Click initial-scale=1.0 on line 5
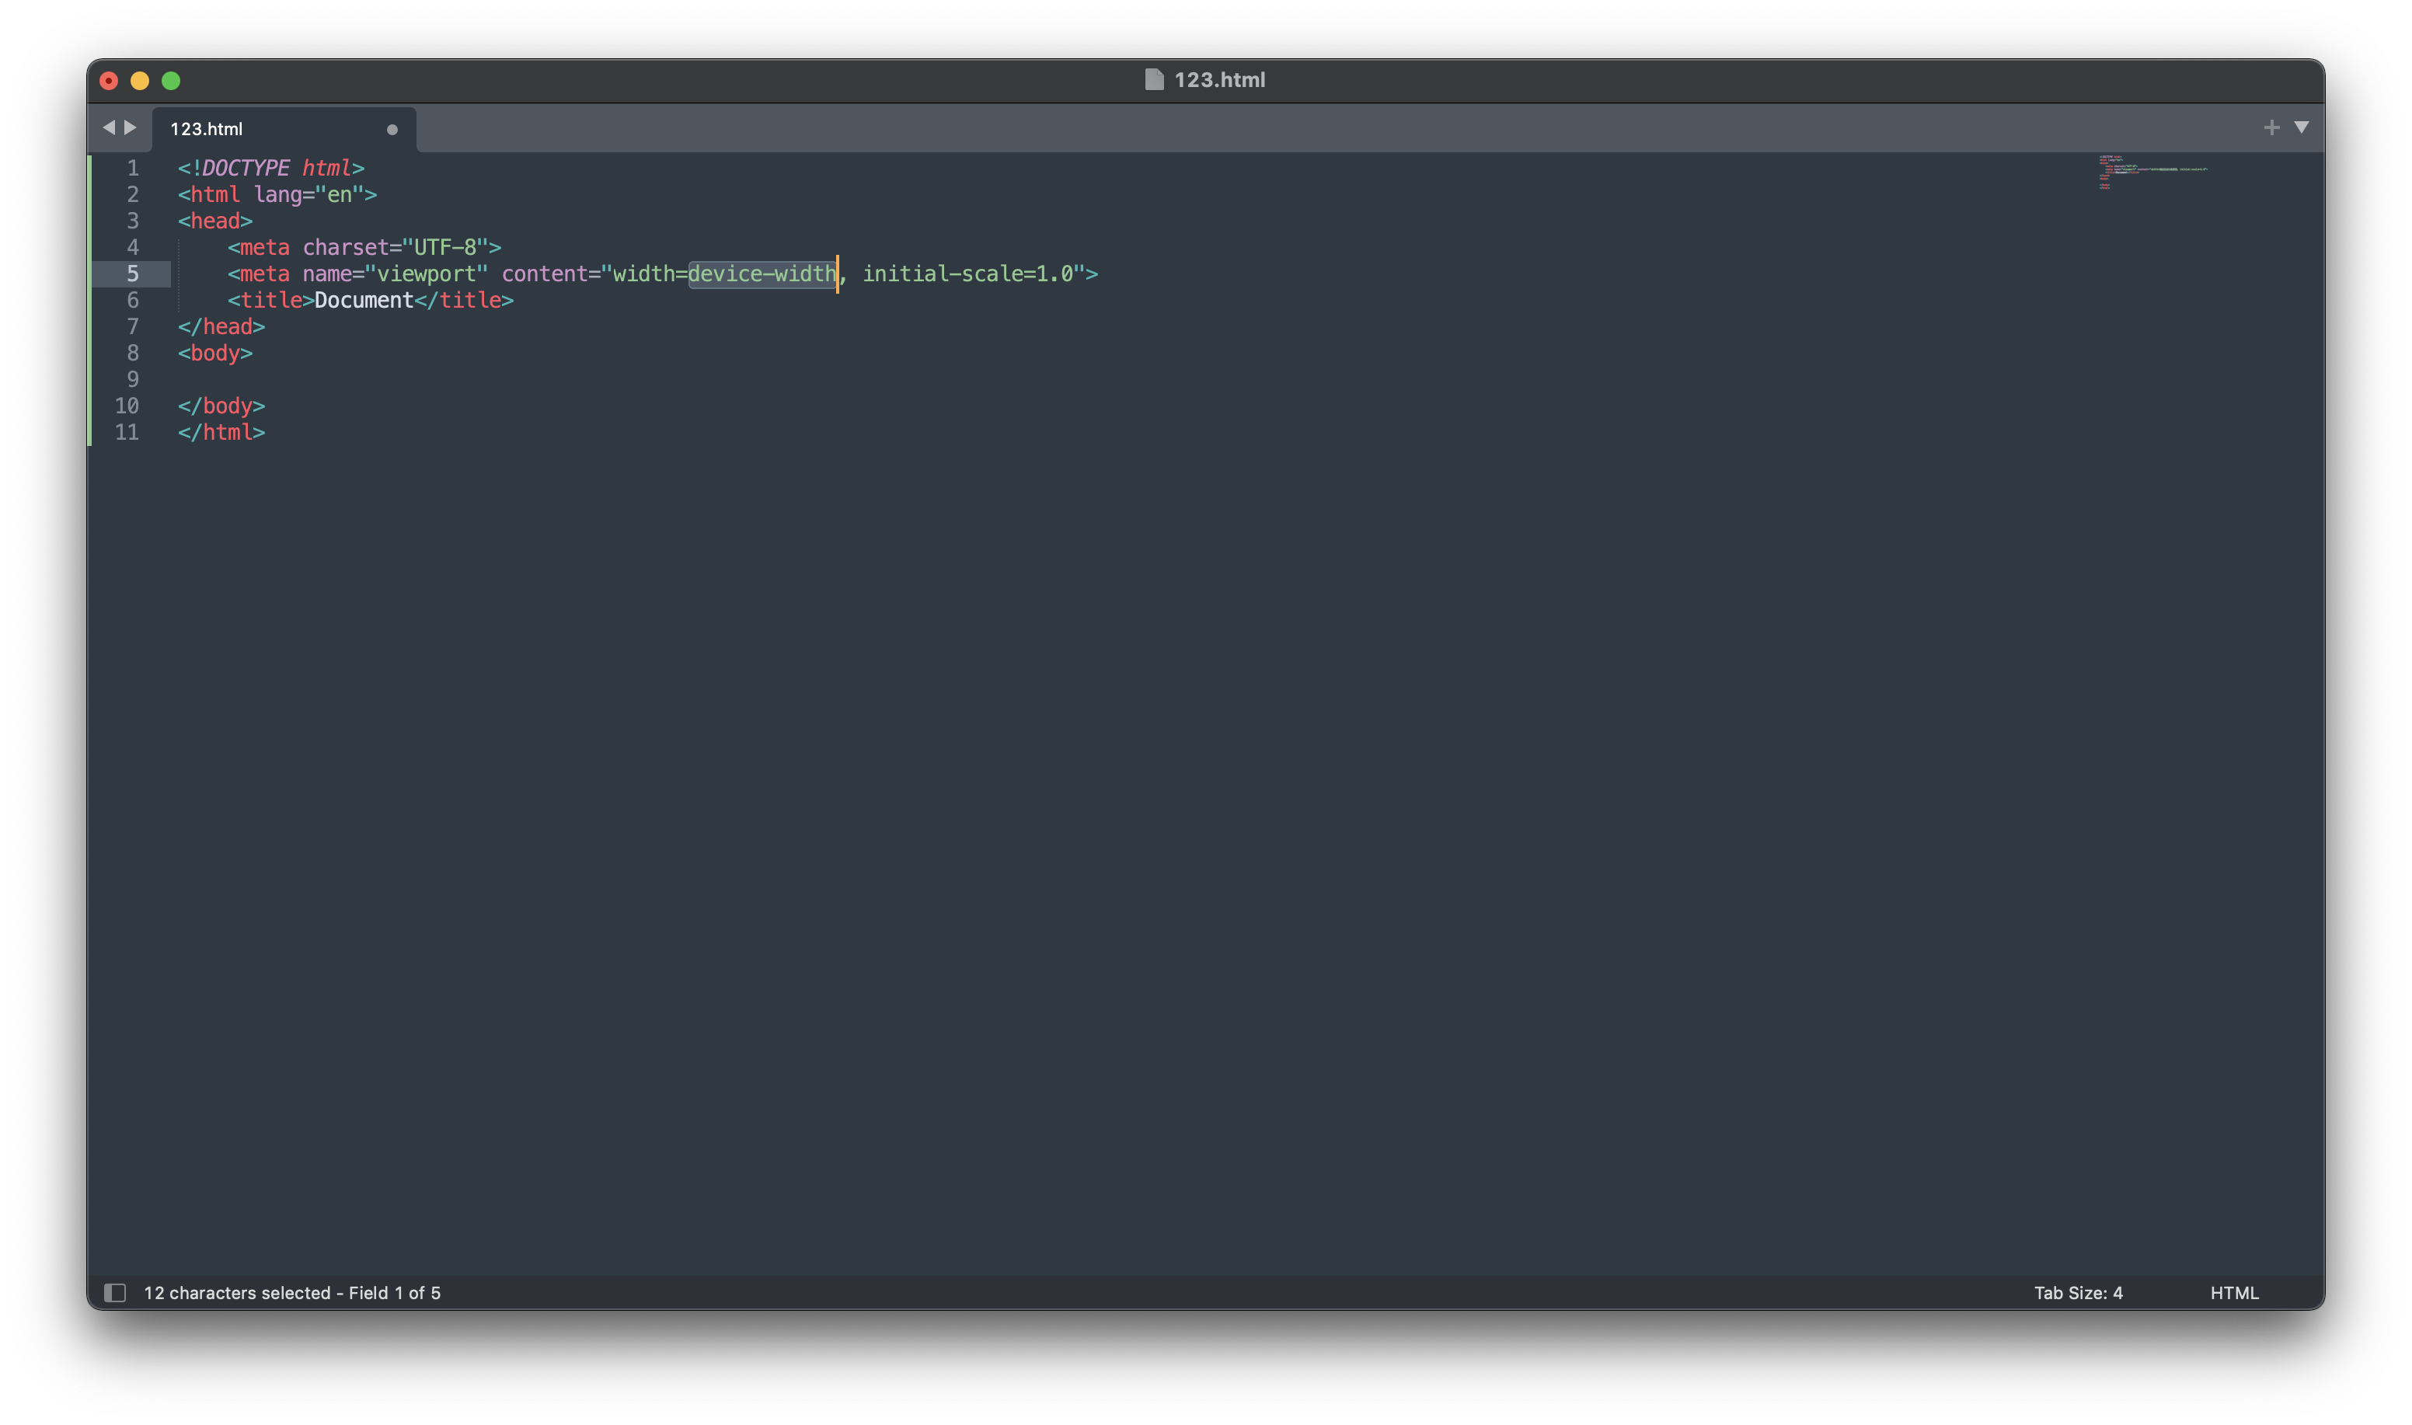The height and width of the screenshot is (1425, 2412). tap(968, 274)
